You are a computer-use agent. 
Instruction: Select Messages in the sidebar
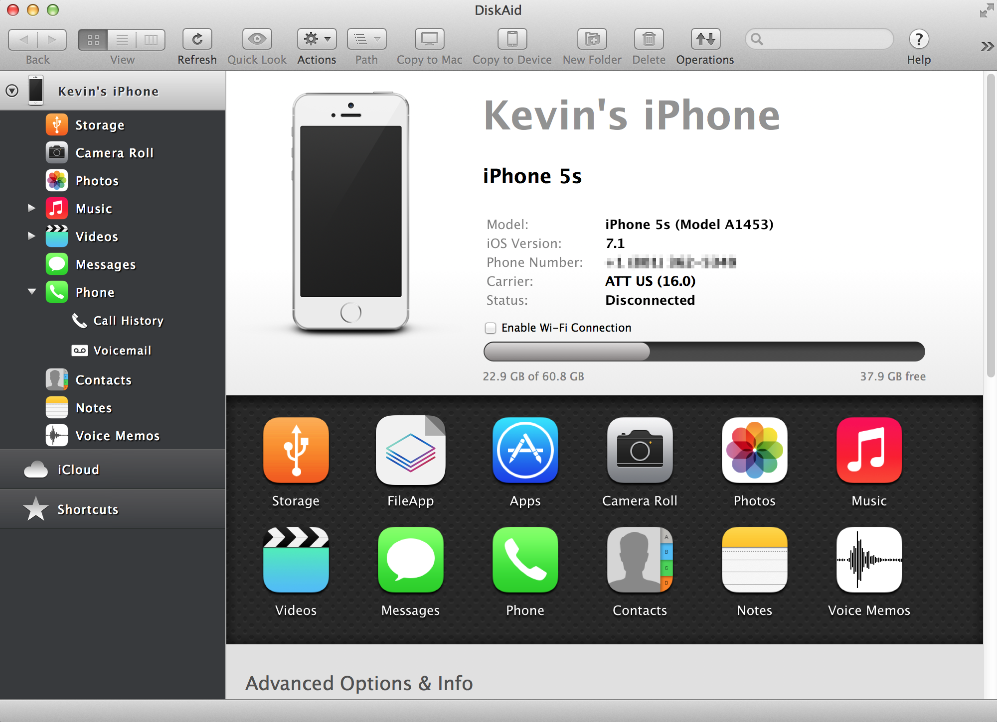[113, 264]
